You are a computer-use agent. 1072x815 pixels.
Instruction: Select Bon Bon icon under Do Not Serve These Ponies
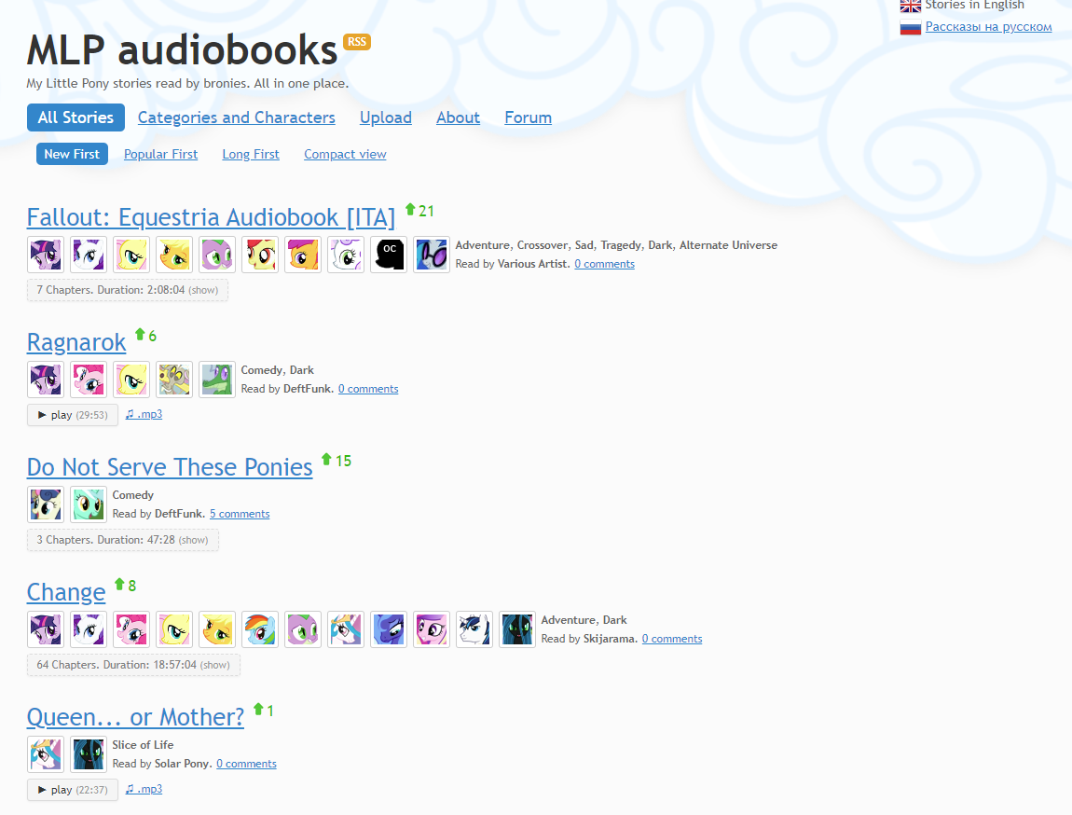pyautogui.click(x=46, y=504)
